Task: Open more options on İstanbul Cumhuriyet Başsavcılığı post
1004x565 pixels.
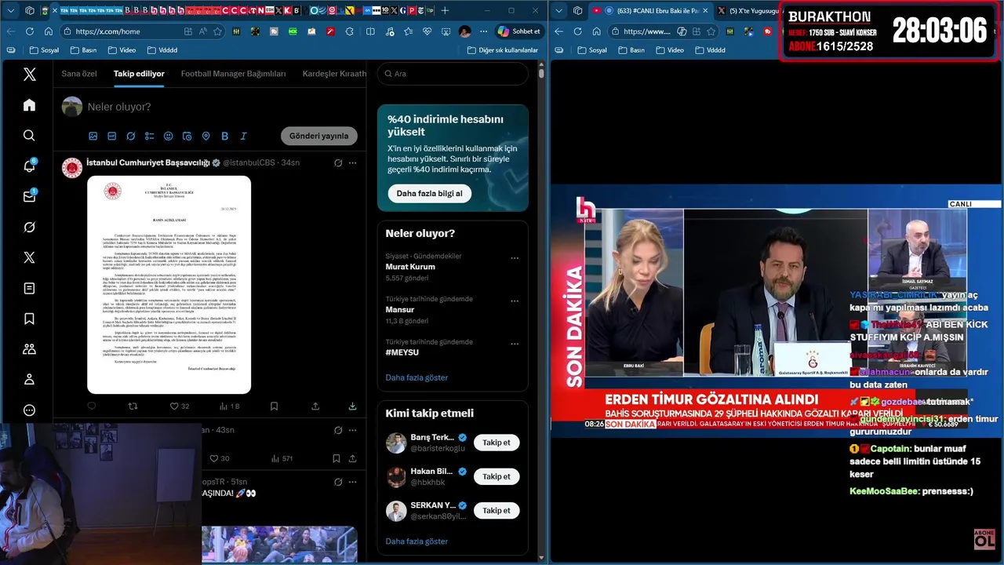Action: 352,162
